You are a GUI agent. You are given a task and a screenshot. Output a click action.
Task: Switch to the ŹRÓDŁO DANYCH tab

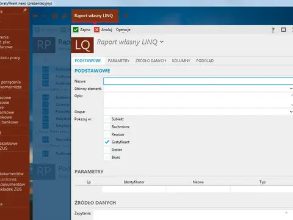[151, 61]
